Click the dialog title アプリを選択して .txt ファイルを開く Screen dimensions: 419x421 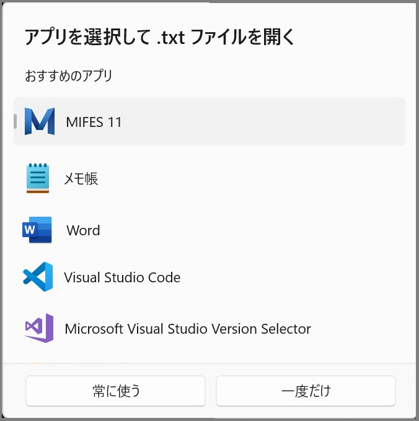click(160, 37)
